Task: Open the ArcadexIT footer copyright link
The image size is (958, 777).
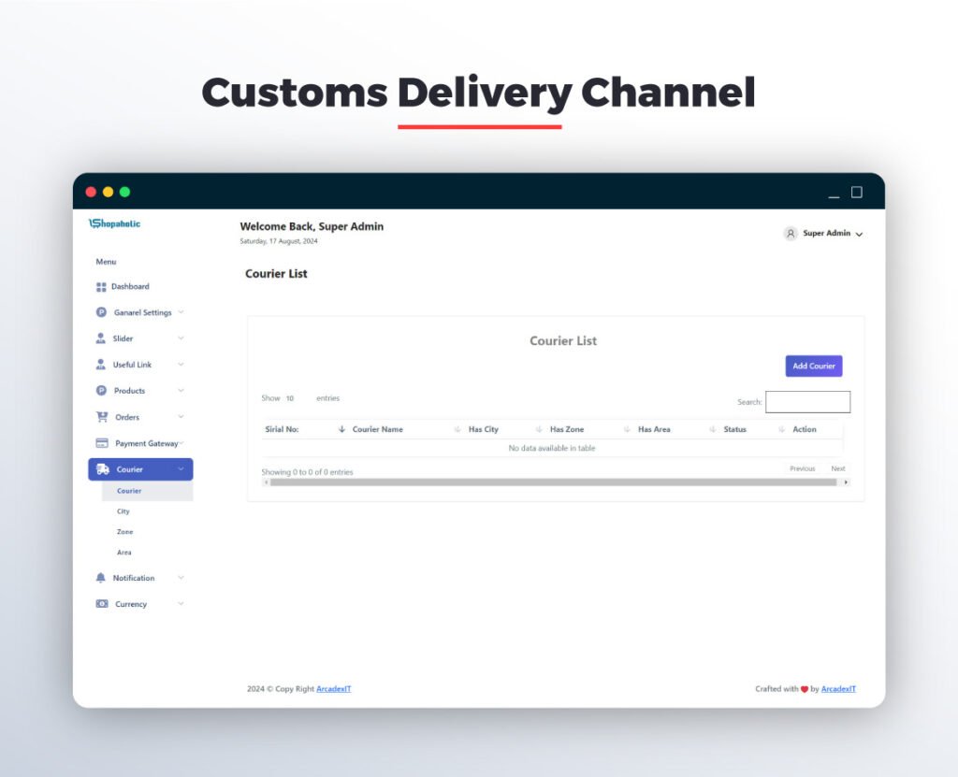Action: (333, 689)
